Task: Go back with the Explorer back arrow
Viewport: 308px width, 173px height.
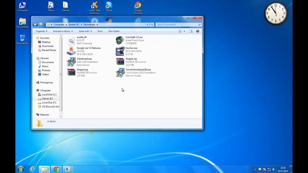Action: pos(35,25)
